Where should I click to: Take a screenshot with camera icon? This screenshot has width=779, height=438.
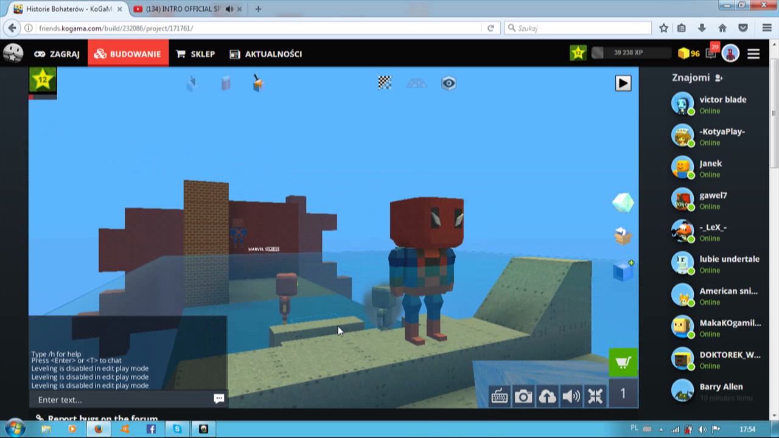[x=523, y=397]
